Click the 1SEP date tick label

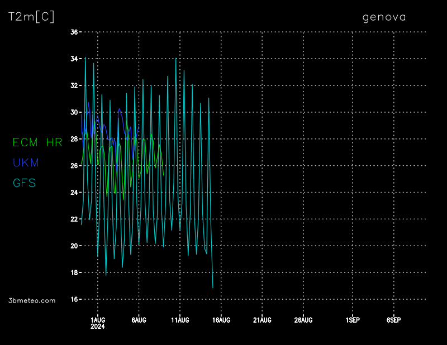pos(353,320)
